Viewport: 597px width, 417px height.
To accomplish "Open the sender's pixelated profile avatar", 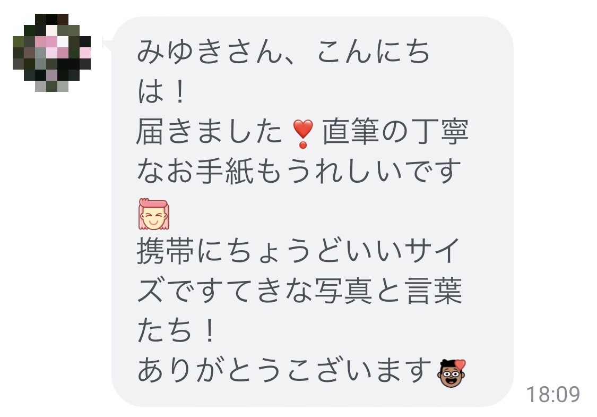I will click(x=52, y=53).
